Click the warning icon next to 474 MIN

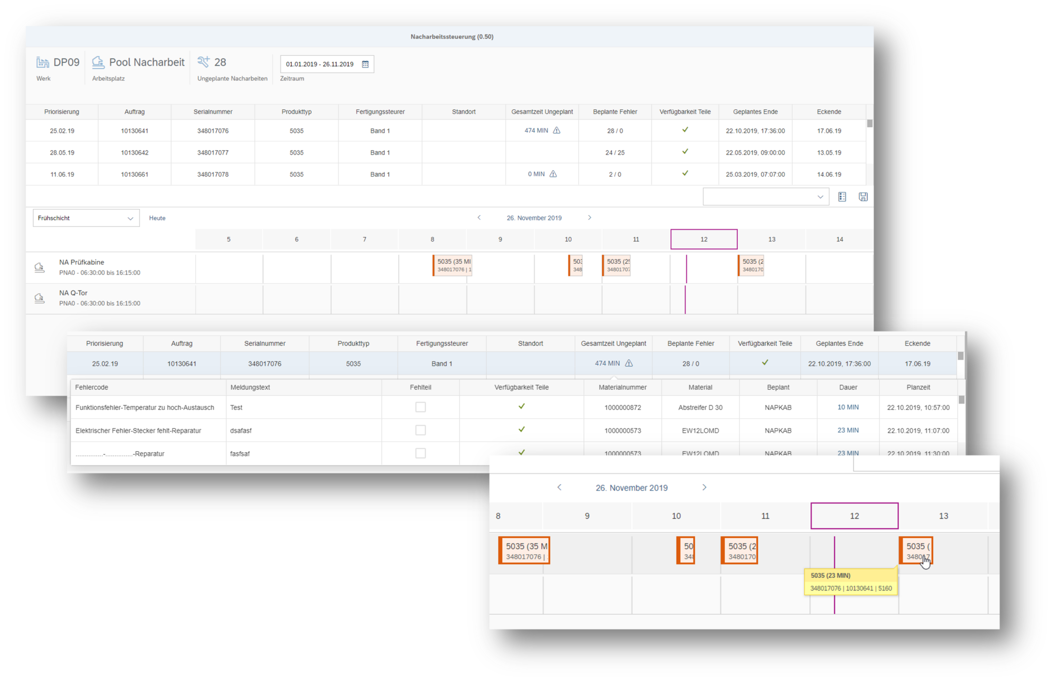point(556,130)
